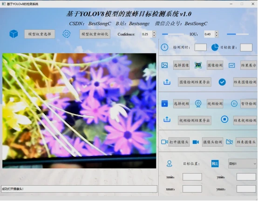Screen dimensions: 258x201
Task: Click the 模型权重选择 button
Action: [40, 34]
